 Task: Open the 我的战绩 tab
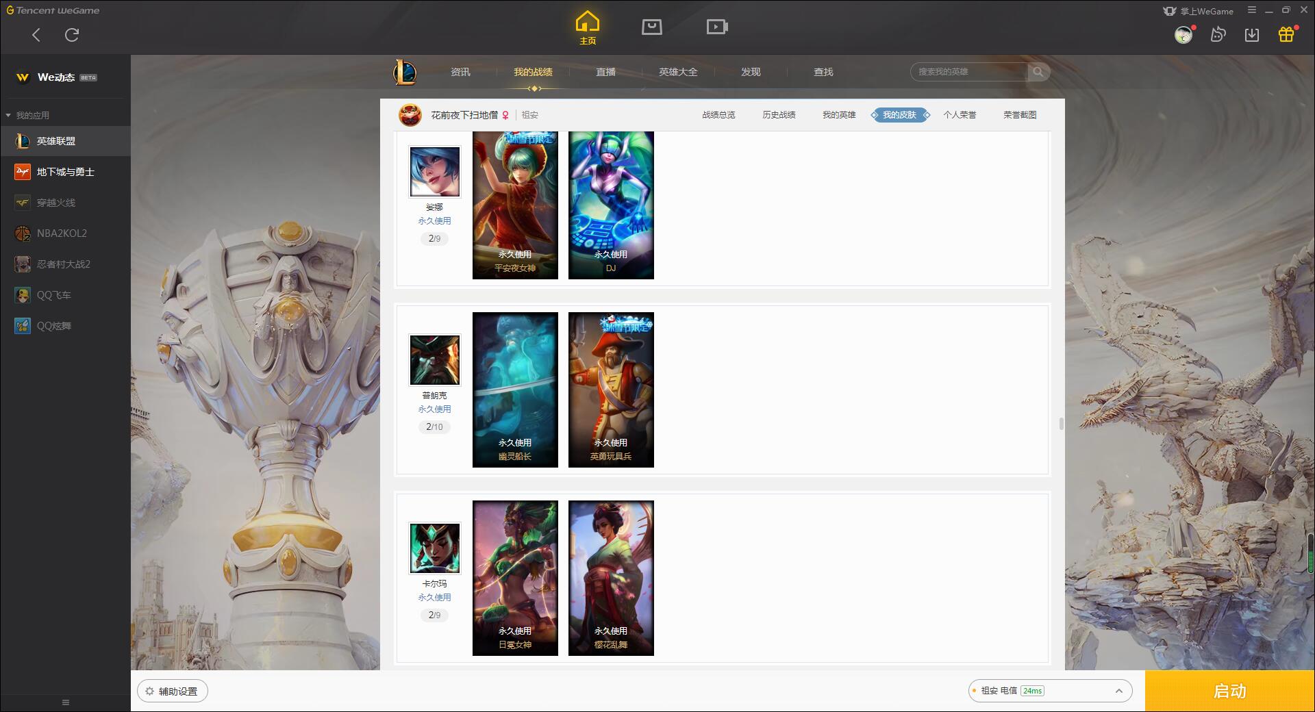pos(533,72)
